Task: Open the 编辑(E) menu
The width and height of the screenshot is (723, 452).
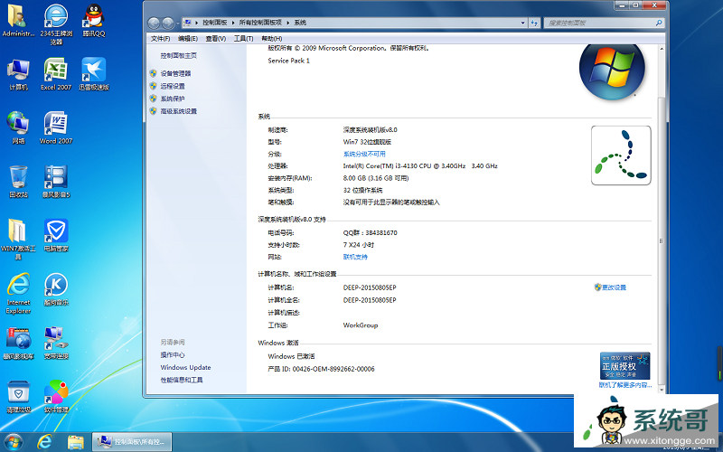Action: point(188,38)
